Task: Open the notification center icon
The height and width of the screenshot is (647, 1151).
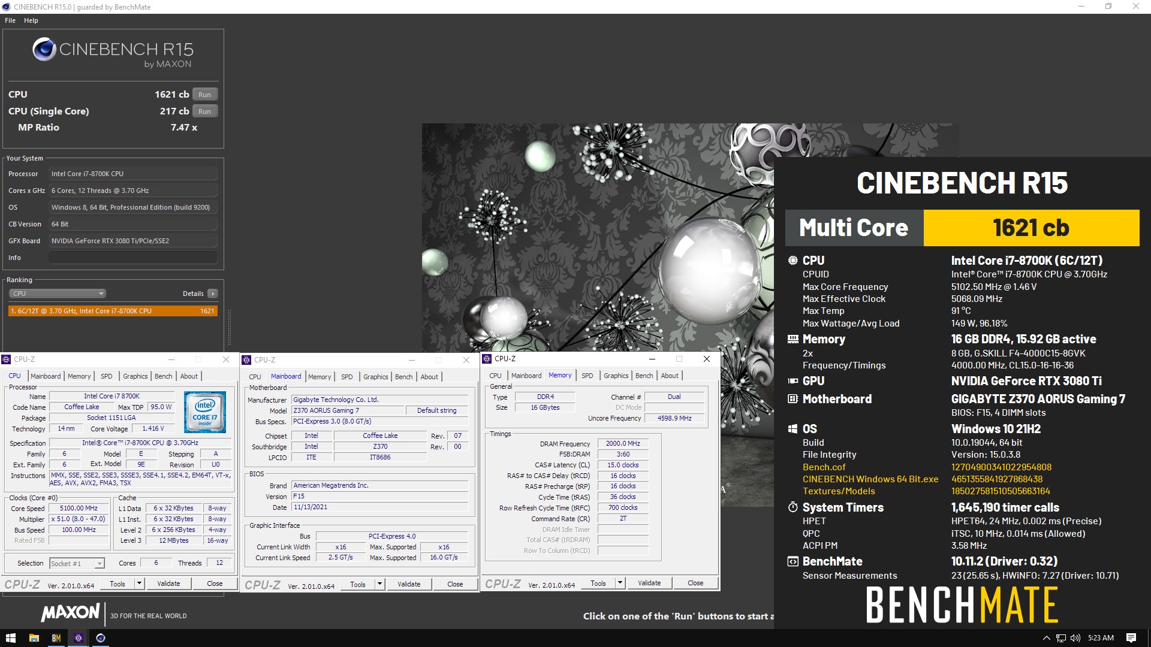Action: click(1131, 638)
